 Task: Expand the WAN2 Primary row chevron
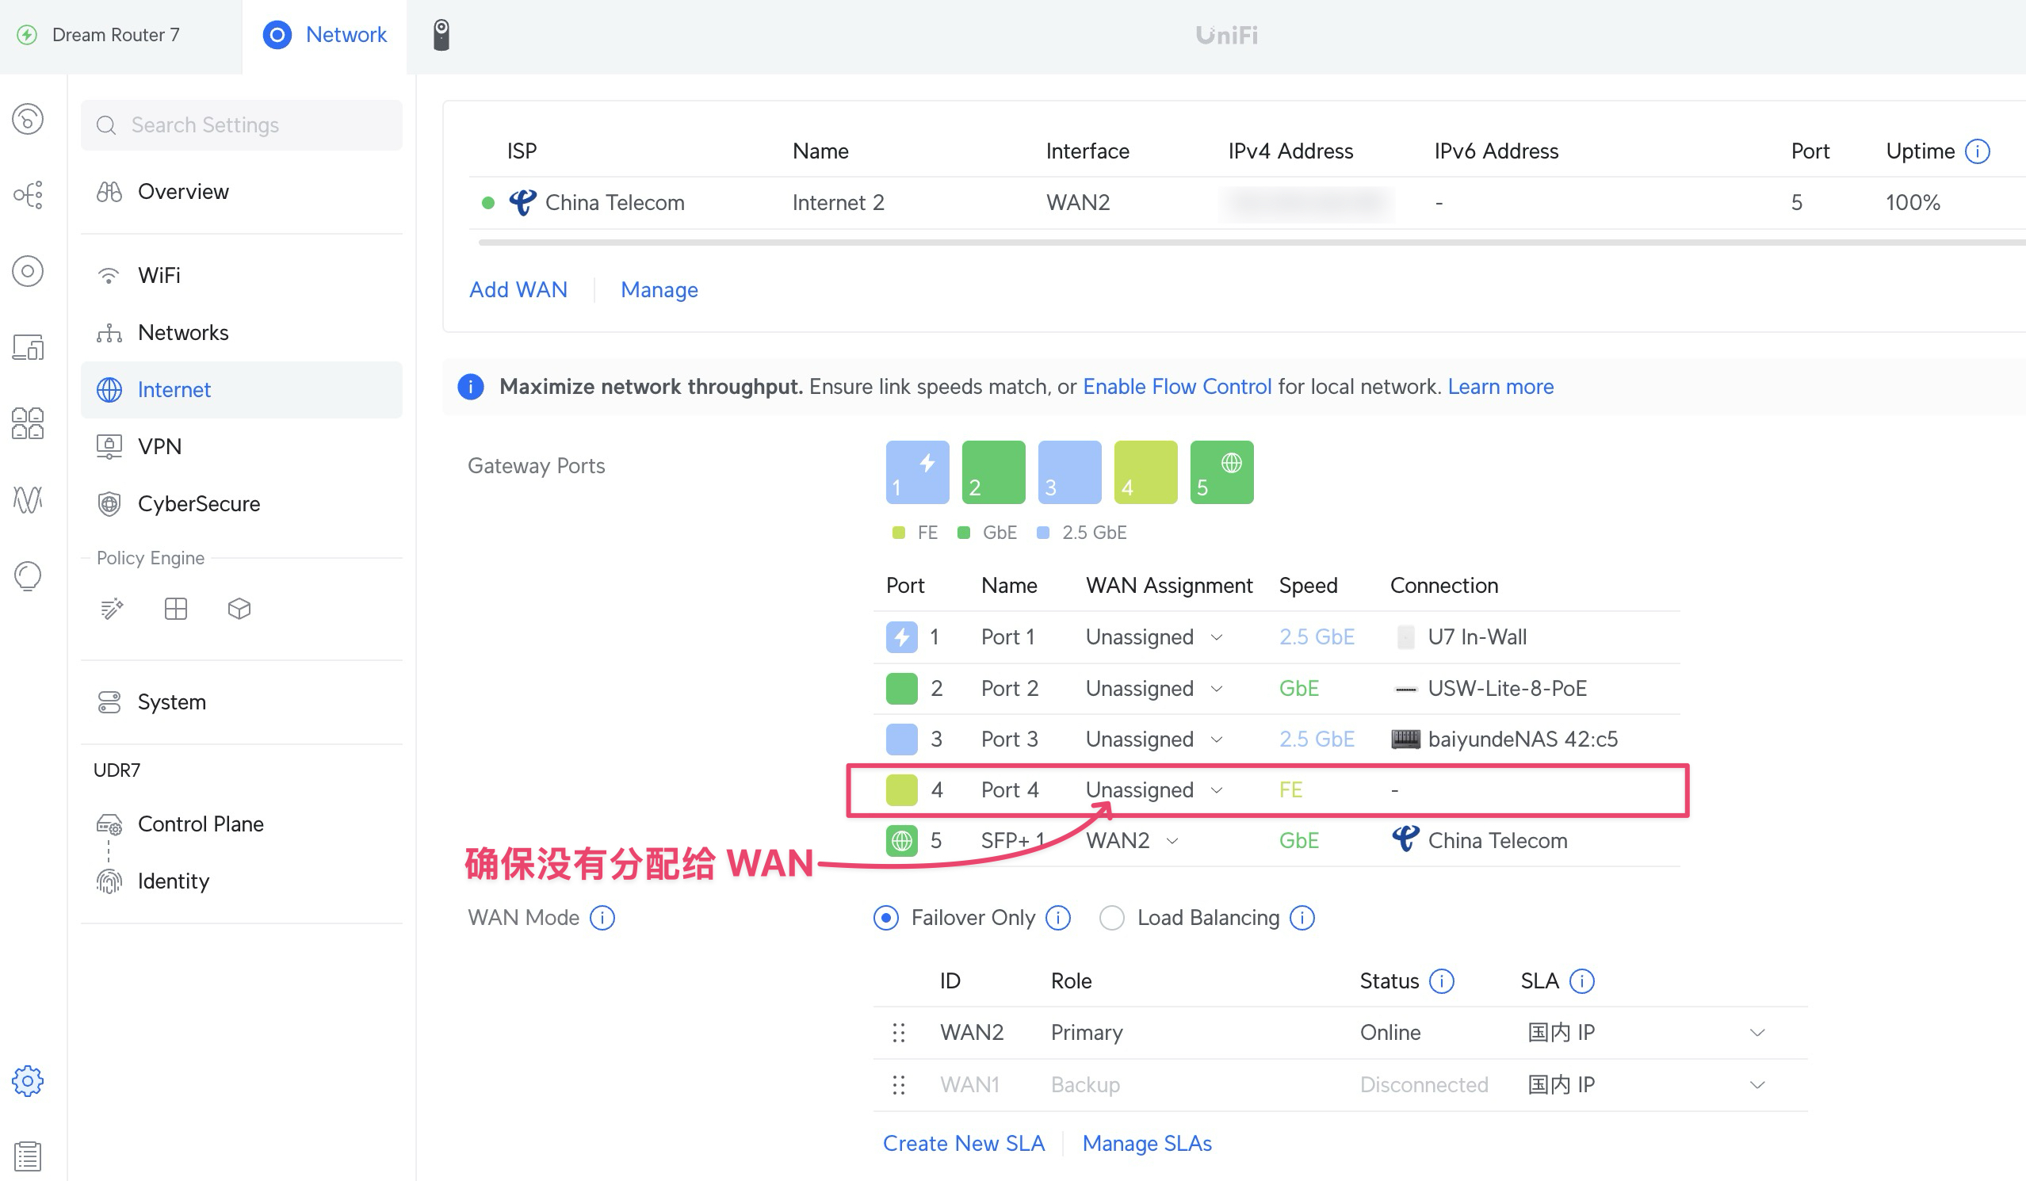[1757, 1031]
